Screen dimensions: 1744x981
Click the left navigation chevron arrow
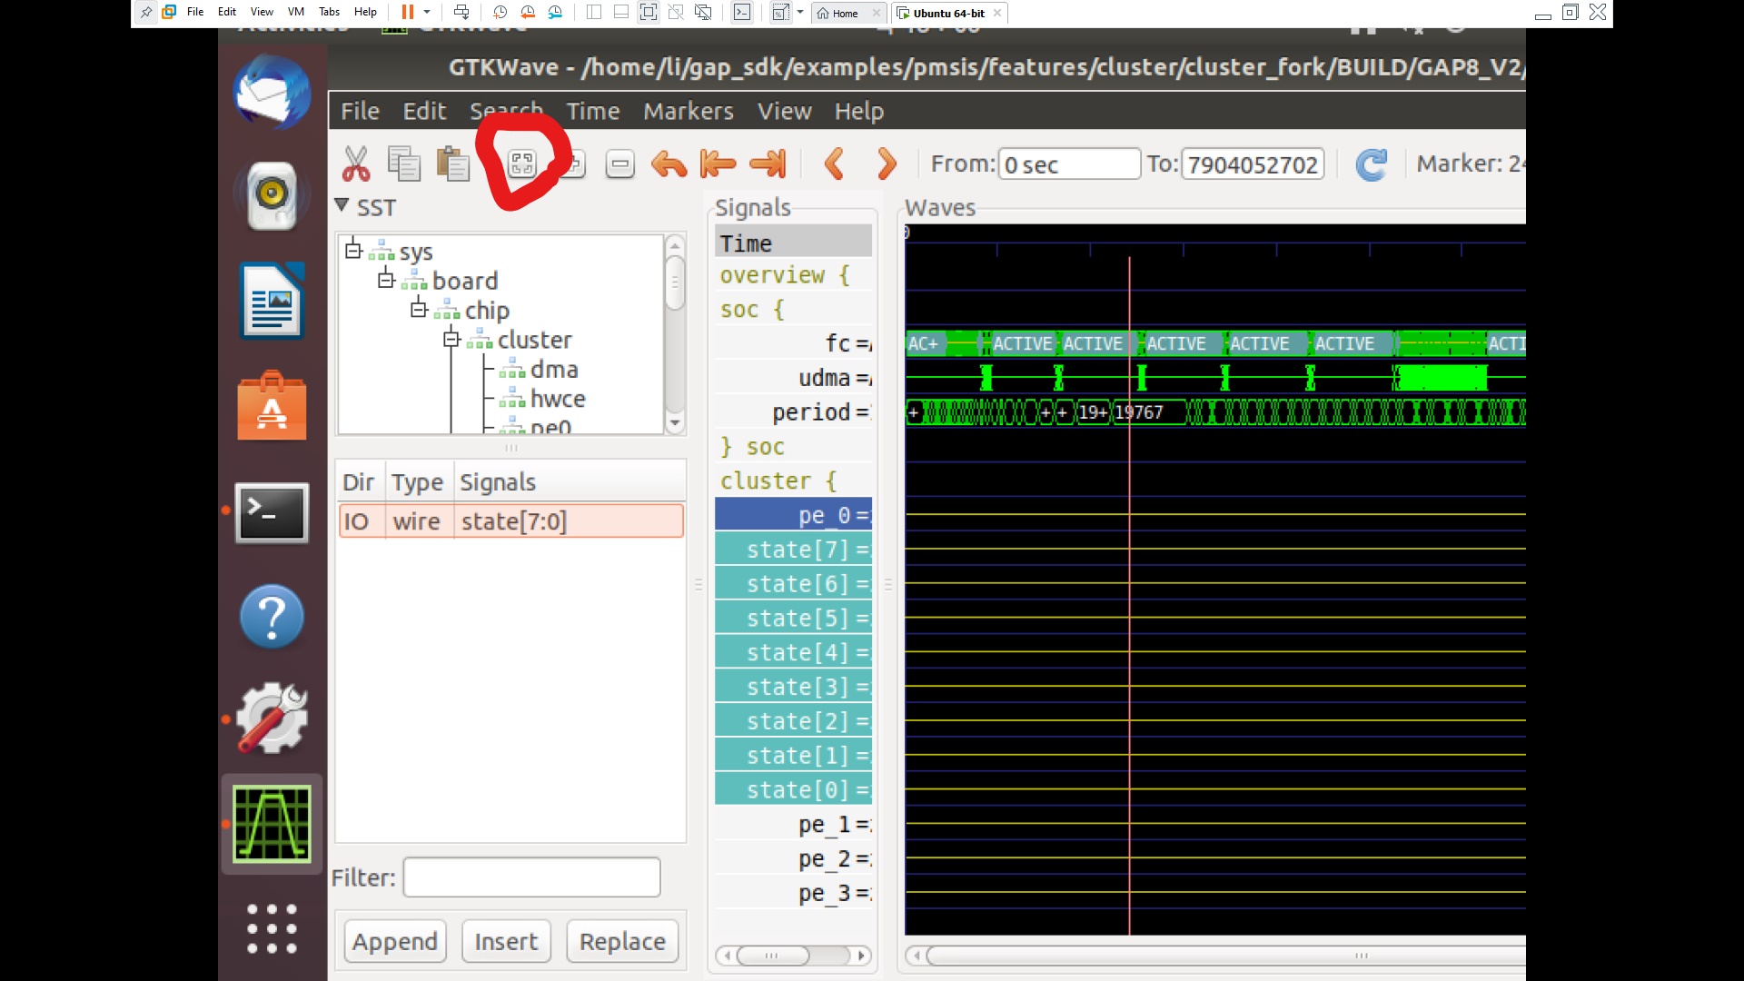(x=835, y=163)
